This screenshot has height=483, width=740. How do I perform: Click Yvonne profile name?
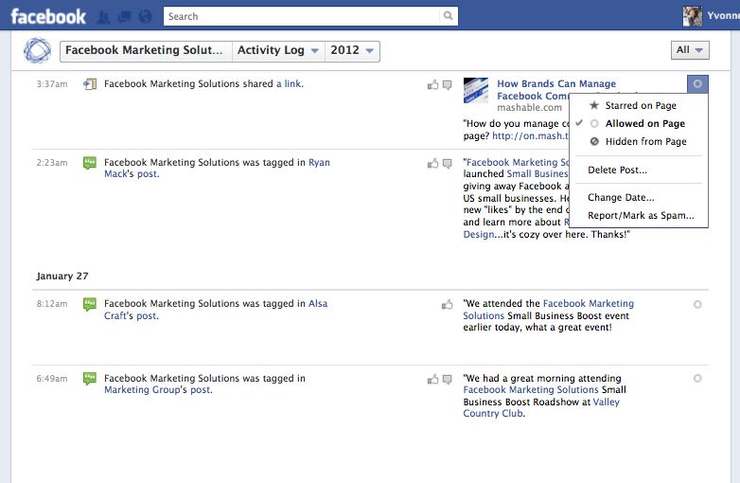pyautogui.click(x=723, y=15)
